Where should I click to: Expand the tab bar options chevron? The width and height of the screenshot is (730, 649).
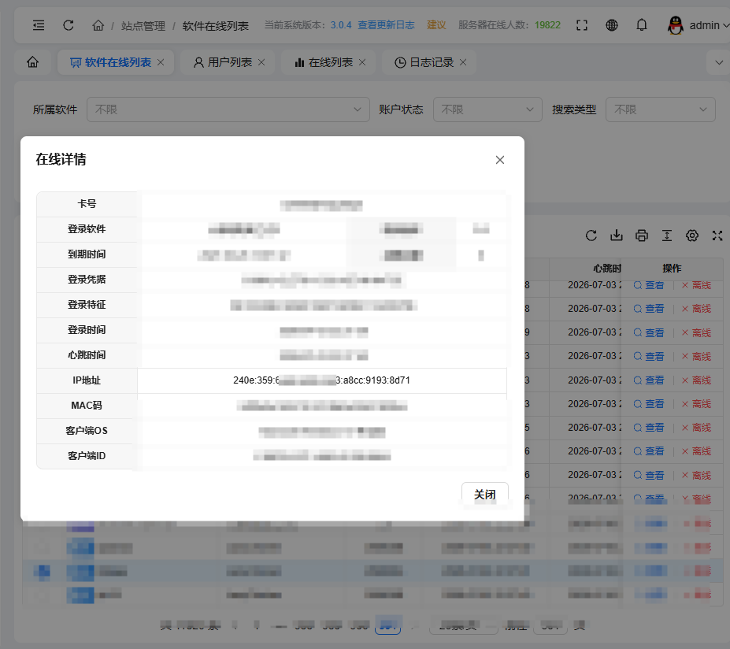pos(719,62)
